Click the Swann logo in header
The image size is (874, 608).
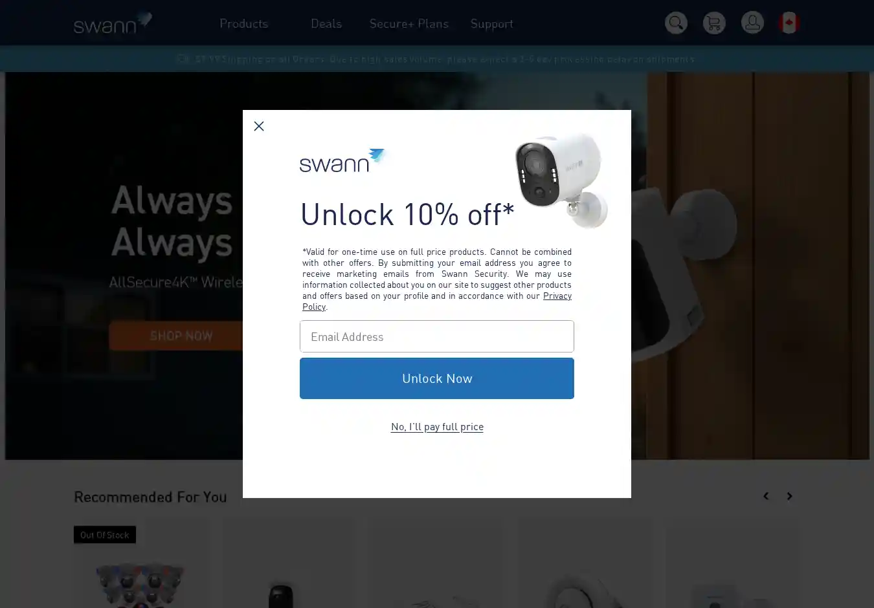(x=113, y=23)
